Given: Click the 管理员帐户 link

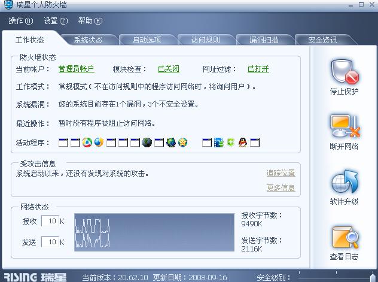Looking at the screenshot, I should tap(76, 69).
